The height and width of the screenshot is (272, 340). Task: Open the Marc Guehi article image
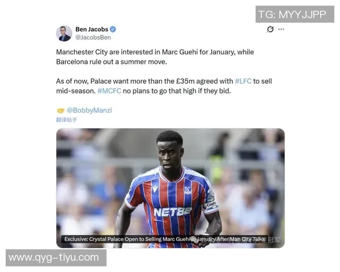click(x=171, y=188)
